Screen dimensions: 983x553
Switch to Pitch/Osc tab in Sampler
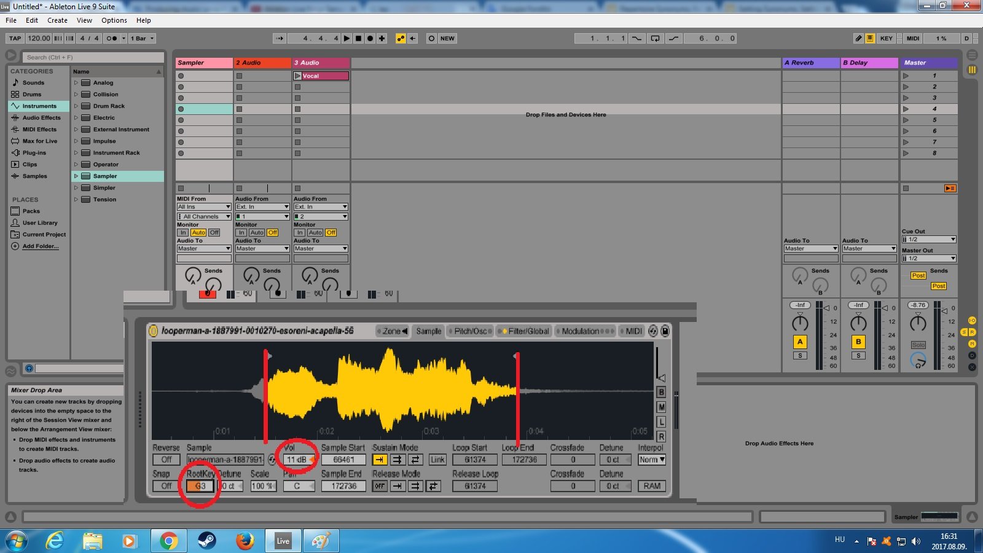click(x=471, y=331)
